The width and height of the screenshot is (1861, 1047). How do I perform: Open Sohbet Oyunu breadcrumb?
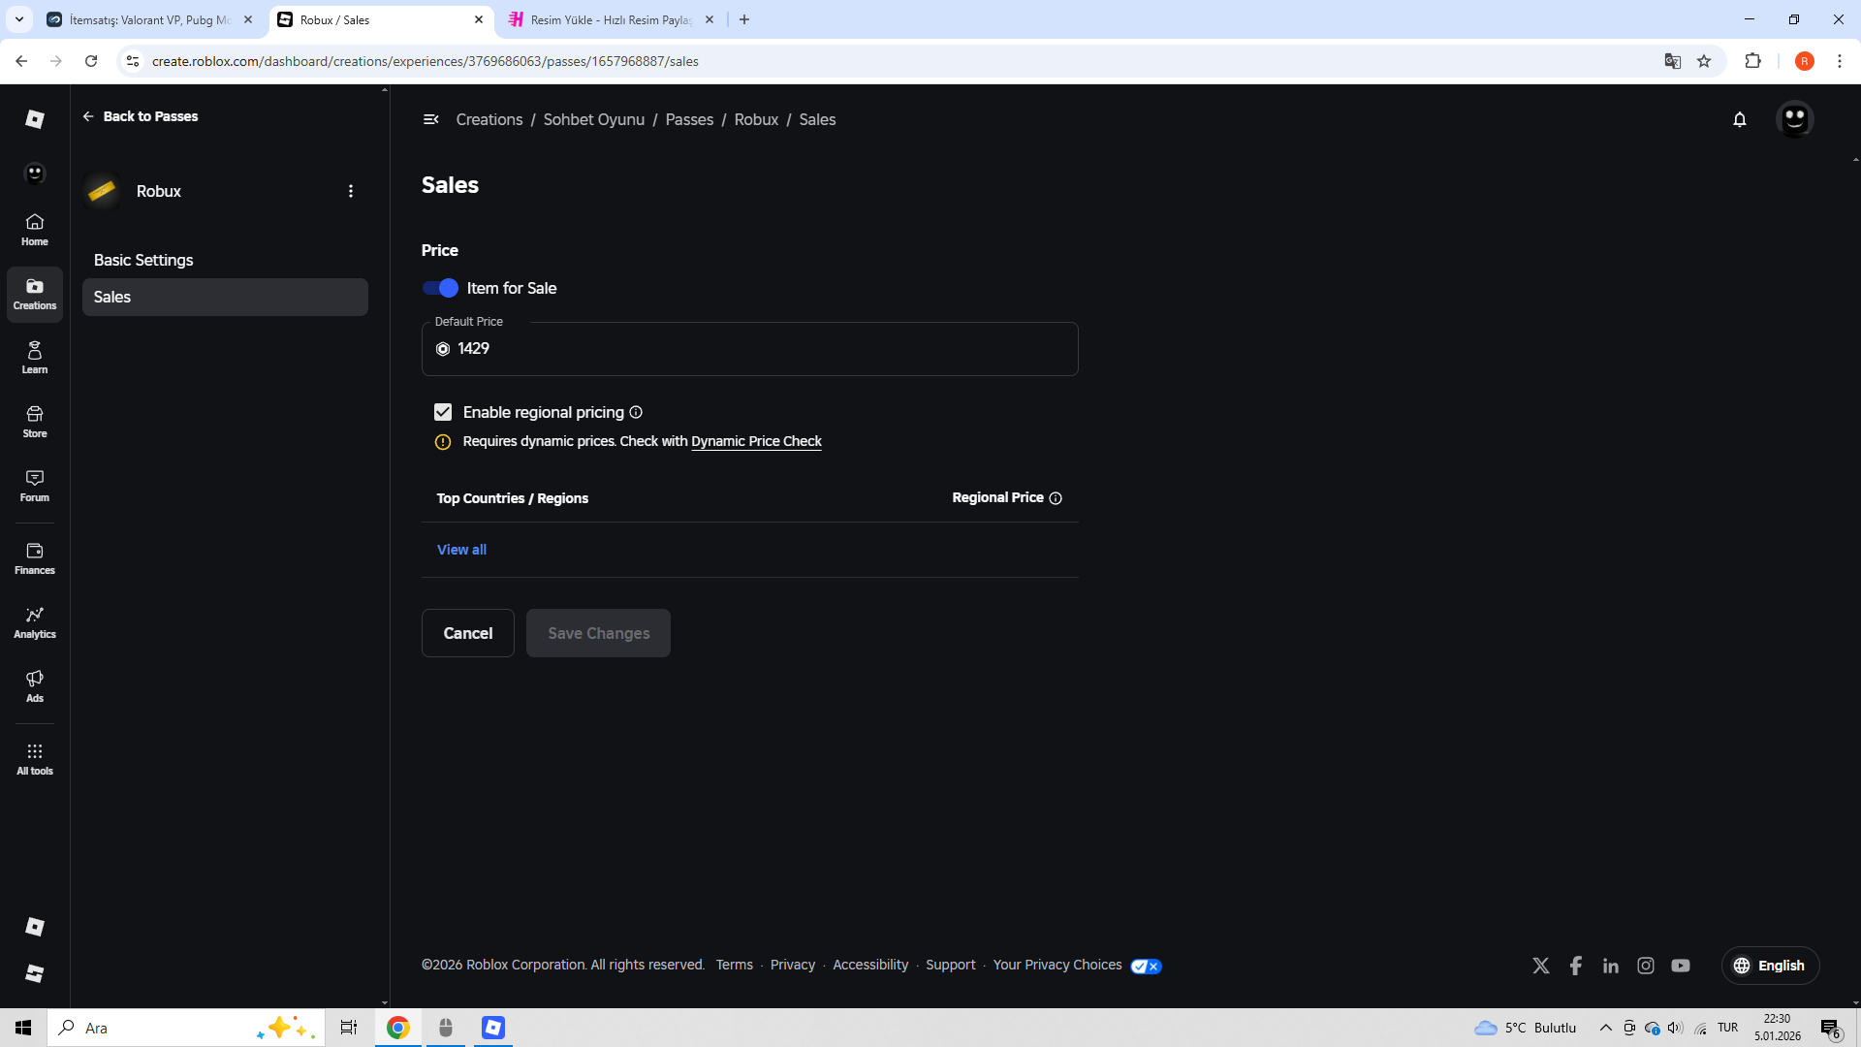click(x=594, y=119)
